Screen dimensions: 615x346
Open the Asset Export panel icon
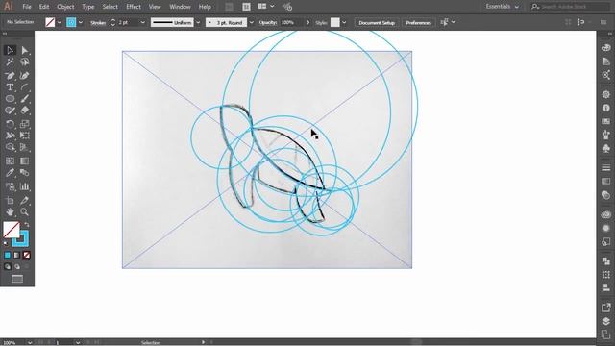tap(606, 308)
